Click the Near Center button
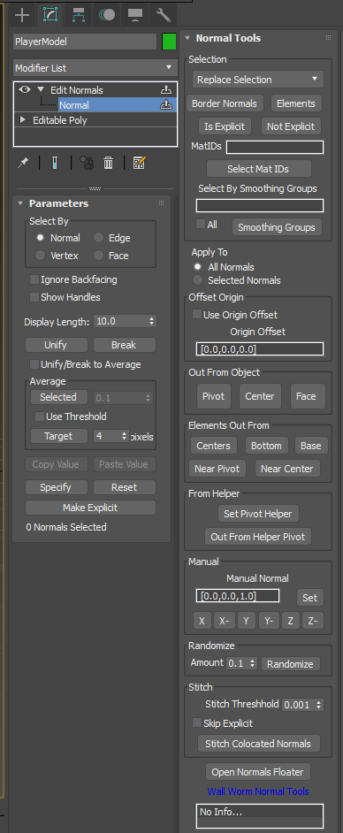The image size is (343, 833). [287, 469]
